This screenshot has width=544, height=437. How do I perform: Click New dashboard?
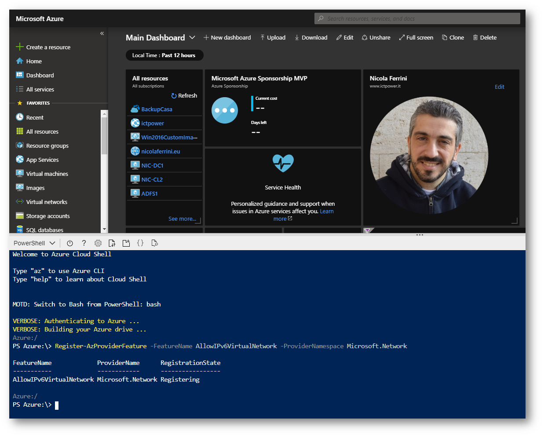(x=227, y=38)
